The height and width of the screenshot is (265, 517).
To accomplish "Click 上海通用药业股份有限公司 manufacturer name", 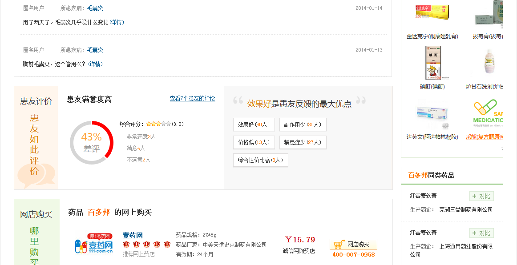I will [x=452, y=250].
